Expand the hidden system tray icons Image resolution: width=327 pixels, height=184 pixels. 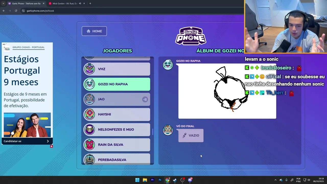275,180
